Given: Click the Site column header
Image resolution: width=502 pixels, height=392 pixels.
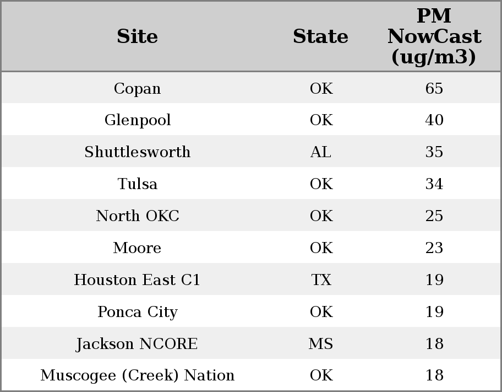Looking at the screenshot, I should click(x=137, y=36).
